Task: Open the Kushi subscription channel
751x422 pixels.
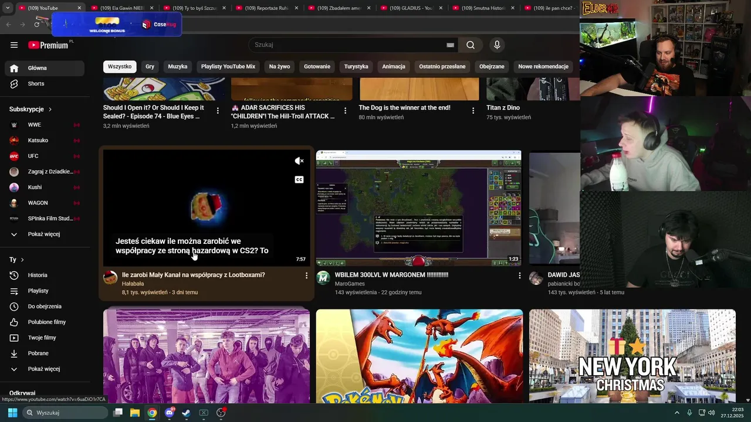Action: pos(45,187)
